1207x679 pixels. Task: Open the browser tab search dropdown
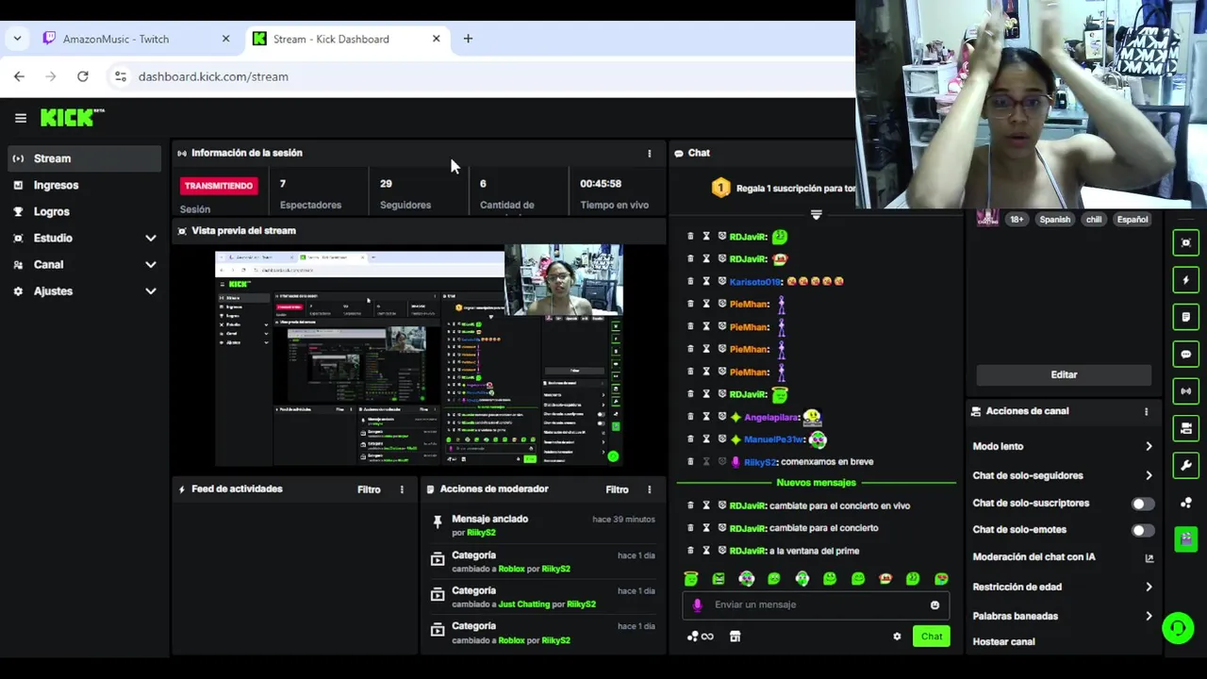coord(17,39)
